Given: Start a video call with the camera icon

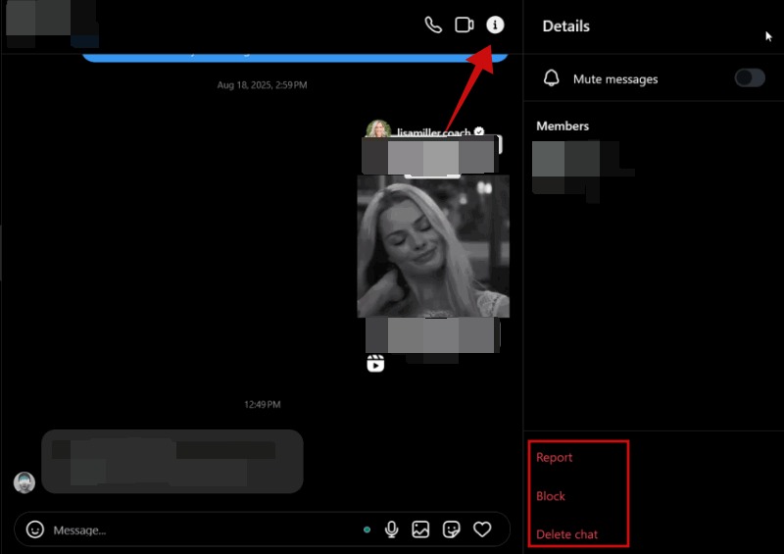Looking at the screenshot, I should 465,25.
